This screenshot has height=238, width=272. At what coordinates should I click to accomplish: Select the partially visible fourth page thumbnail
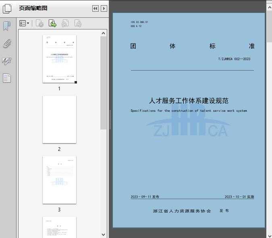pyautogui.click(x=59, y=227)
